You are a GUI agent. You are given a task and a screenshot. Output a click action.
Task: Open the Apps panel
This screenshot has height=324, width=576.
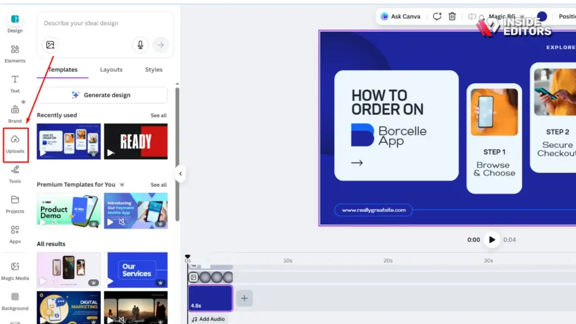(15, 235)
